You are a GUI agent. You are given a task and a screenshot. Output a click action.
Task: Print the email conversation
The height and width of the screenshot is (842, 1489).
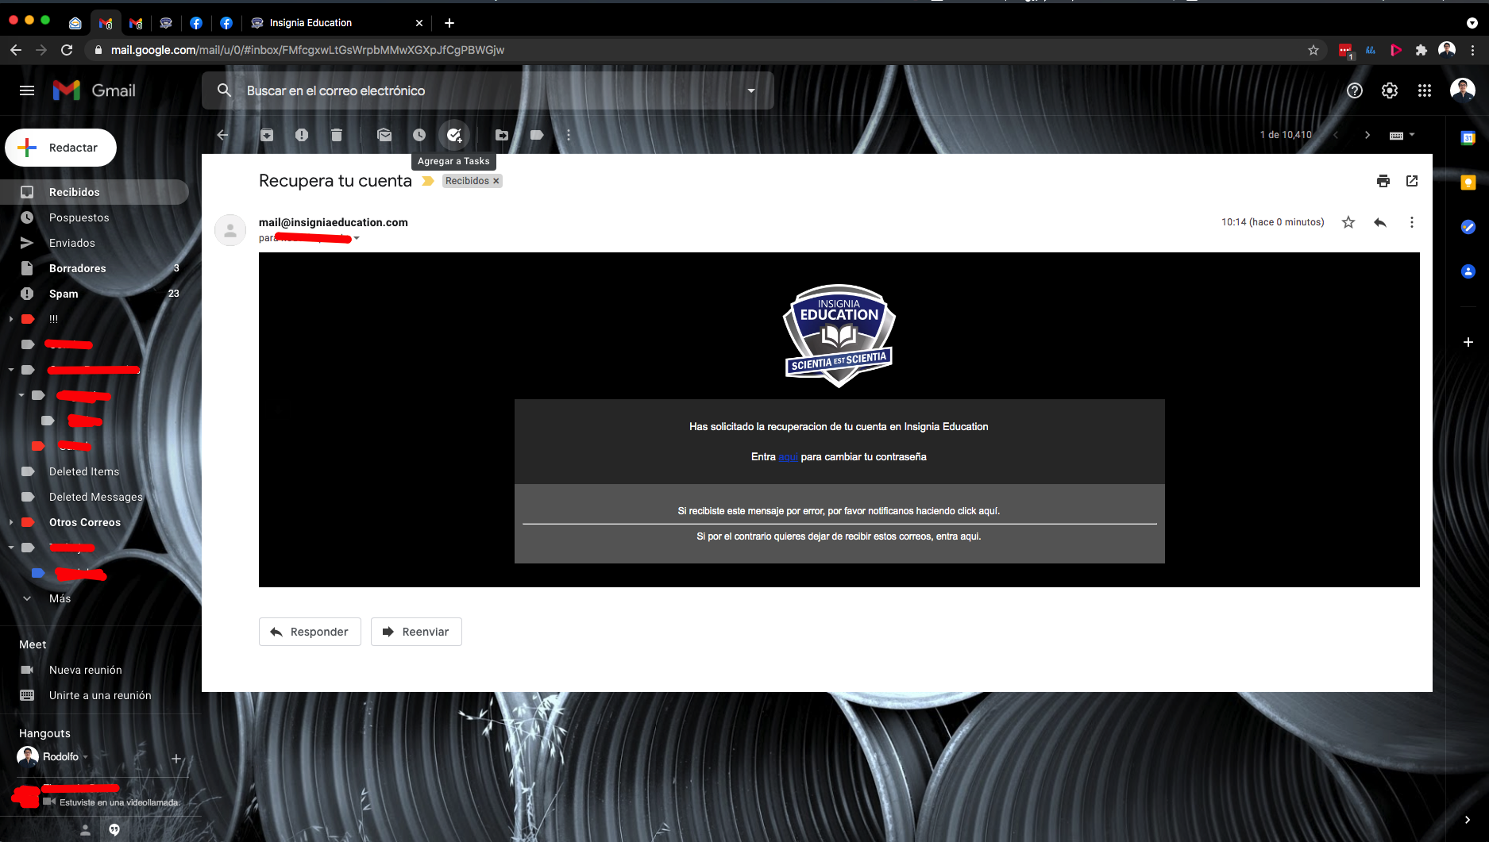[x=1383, y=181]
